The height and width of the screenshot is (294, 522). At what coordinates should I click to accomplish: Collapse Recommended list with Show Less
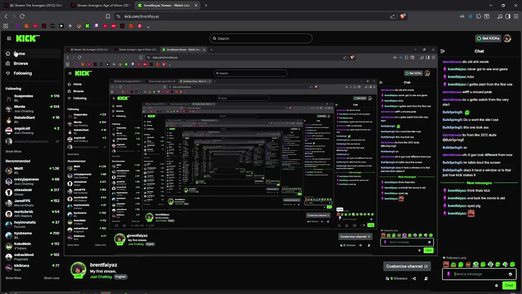coord(51,278)
